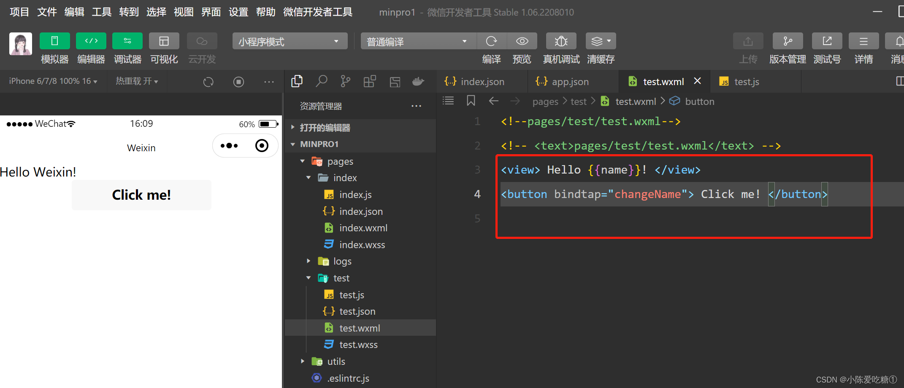The image size is (904, 388).
Task: Click the simulator stop icon
Action: pos(239,82)
